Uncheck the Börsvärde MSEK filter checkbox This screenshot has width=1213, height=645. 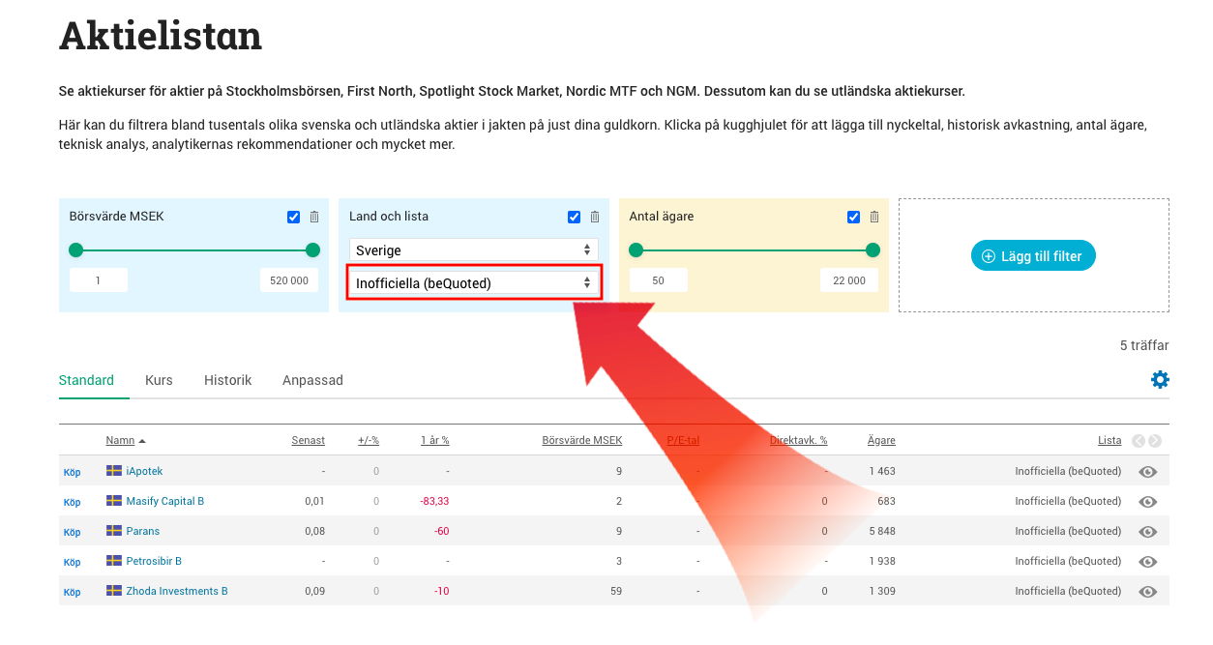(294, 218)
